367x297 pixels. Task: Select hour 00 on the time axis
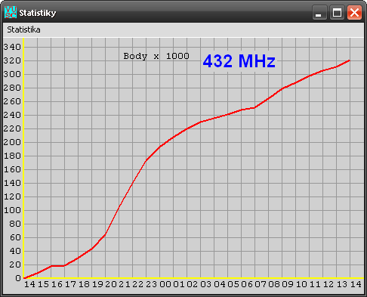[x=165, y=284]
